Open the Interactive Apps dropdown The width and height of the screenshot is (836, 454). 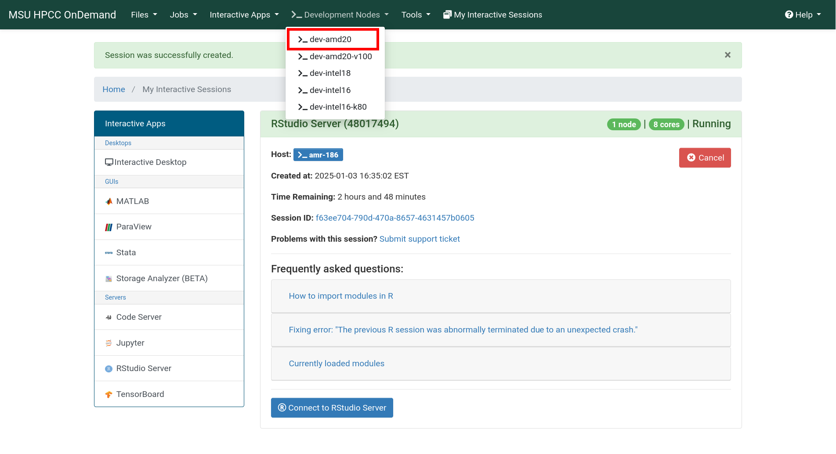[x=244, y=15]
